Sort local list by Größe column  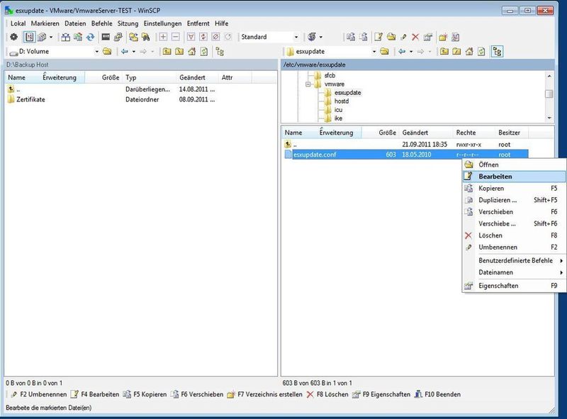point(103,77)
